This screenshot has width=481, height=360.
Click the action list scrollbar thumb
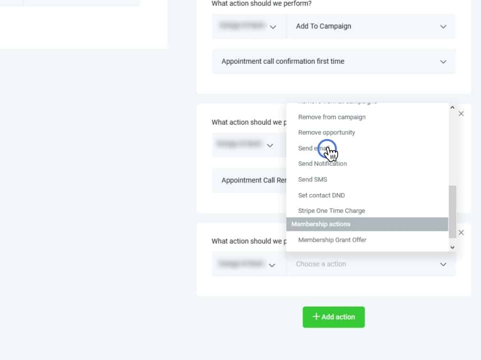point(452,211)
